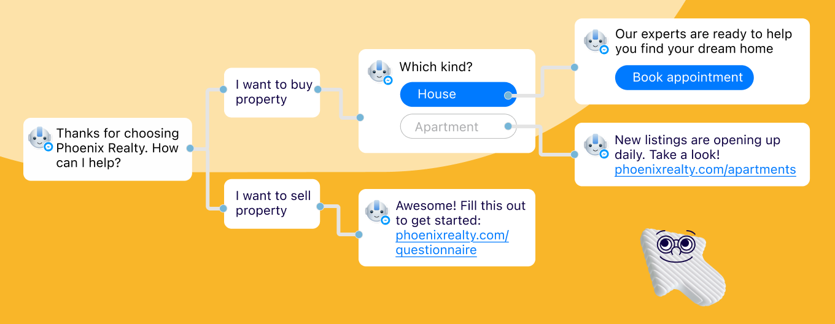Image resolution: width=835 pixels, height=324 pixels.
Task: Click the connector dot on the House button
Action: 508,95
